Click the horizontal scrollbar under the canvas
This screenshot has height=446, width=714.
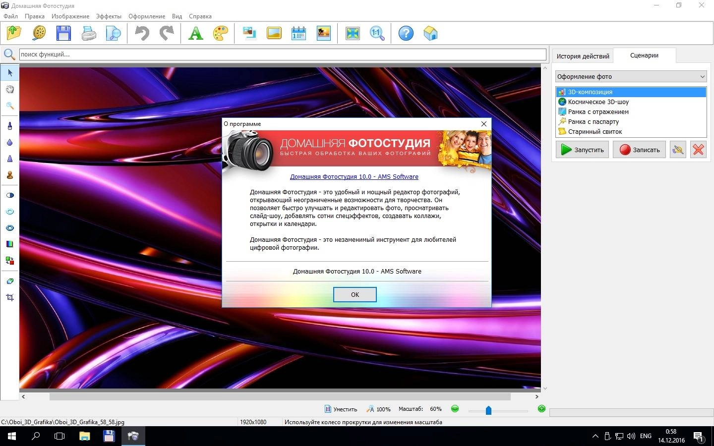tap(280, 396)
